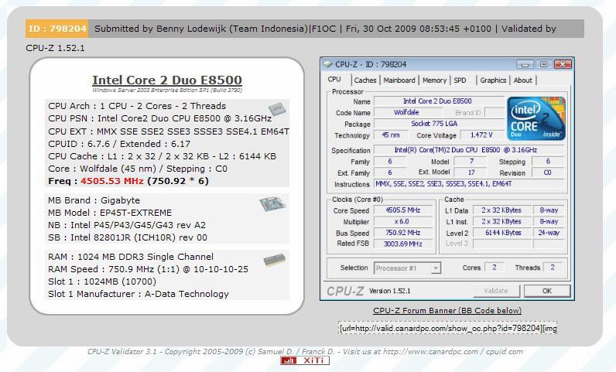This screenshot has height=372, width=616.
Task: Click the greyed Validate button
Action: point(496,291)
